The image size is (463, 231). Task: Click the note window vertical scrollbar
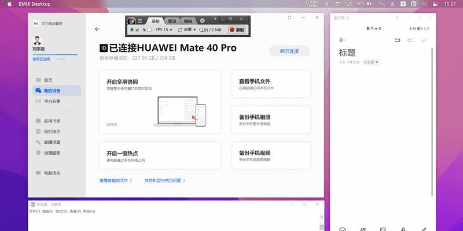tap(432, 122)
